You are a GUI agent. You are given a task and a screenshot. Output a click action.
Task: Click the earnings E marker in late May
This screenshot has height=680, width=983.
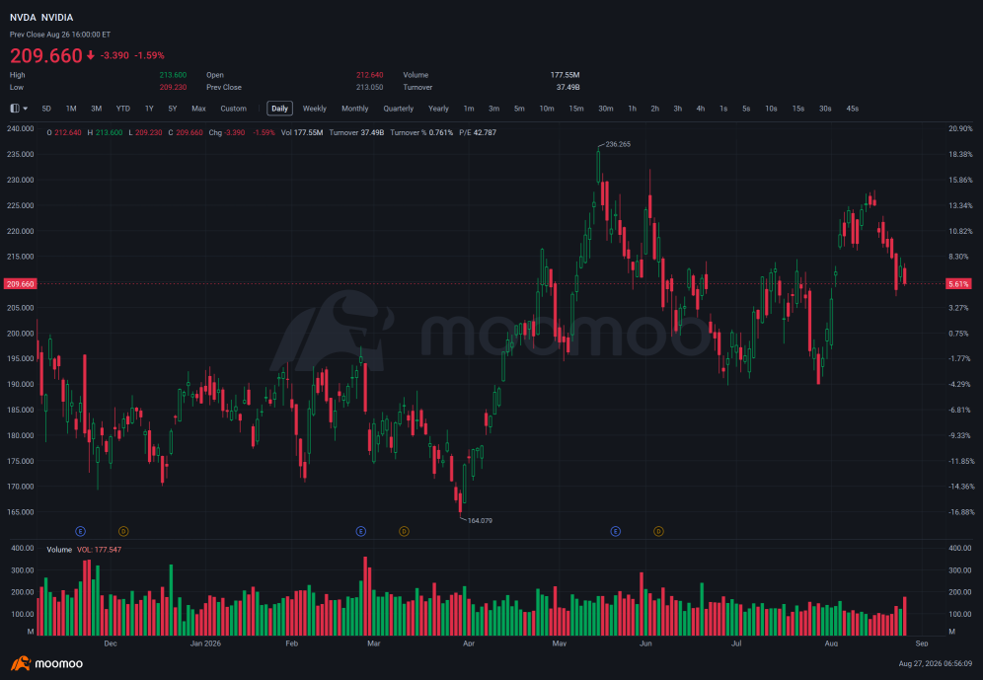point(616,531)
